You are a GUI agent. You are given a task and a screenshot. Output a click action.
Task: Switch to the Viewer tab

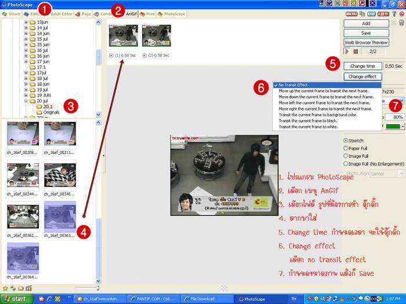[x=12, y=14]
